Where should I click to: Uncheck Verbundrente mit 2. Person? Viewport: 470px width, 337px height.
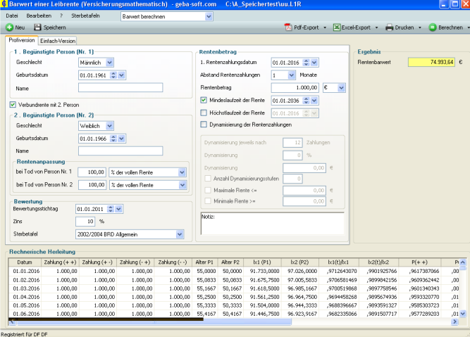pos(13,105)
